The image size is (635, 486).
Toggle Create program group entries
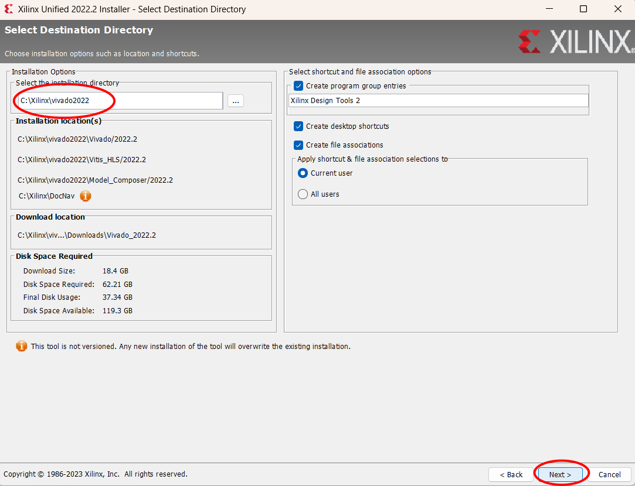point(298,85)
